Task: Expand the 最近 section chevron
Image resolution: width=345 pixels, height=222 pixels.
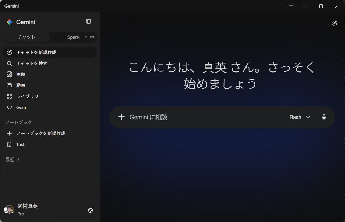Action: (x=18, y=159)
